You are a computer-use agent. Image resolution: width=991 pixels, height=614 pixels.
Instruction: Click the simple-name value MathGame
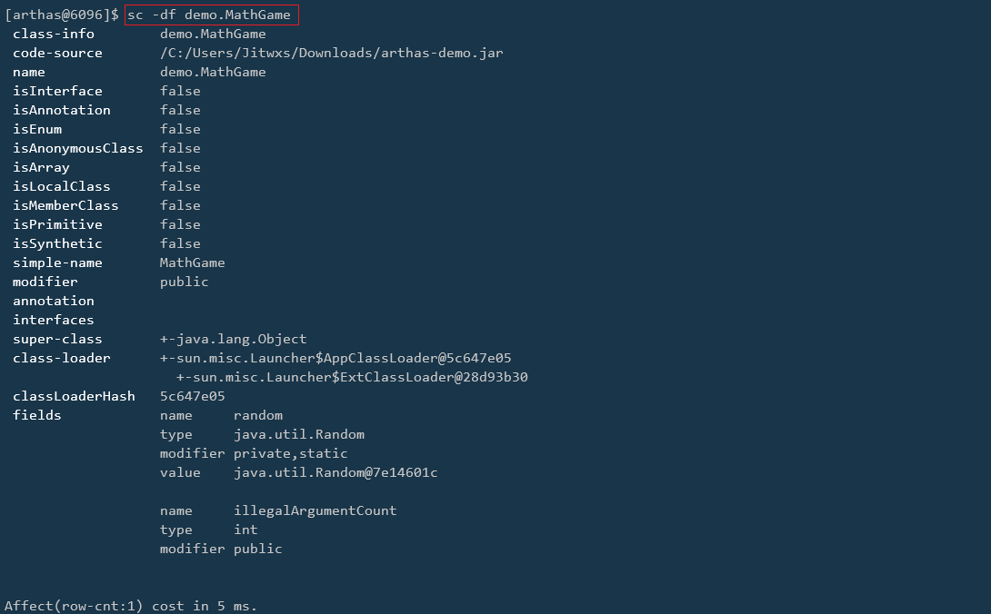tap(192, 262)
